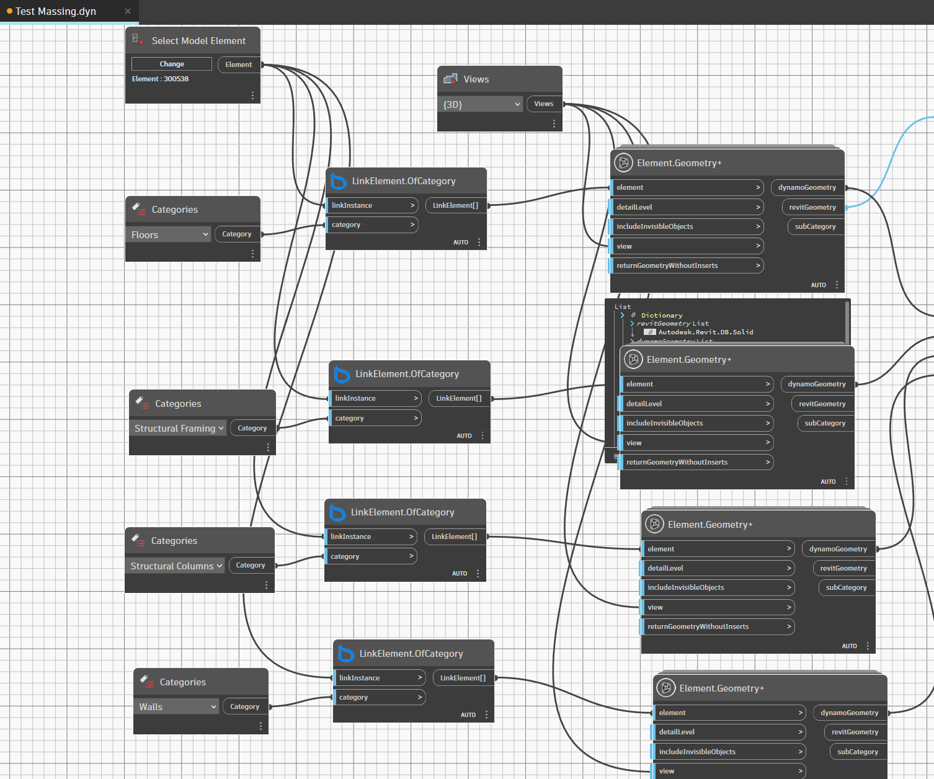Click icon of LinkElement.OfCategory fed by Walls
Screen dimensions: 934x779
(345, 654)
